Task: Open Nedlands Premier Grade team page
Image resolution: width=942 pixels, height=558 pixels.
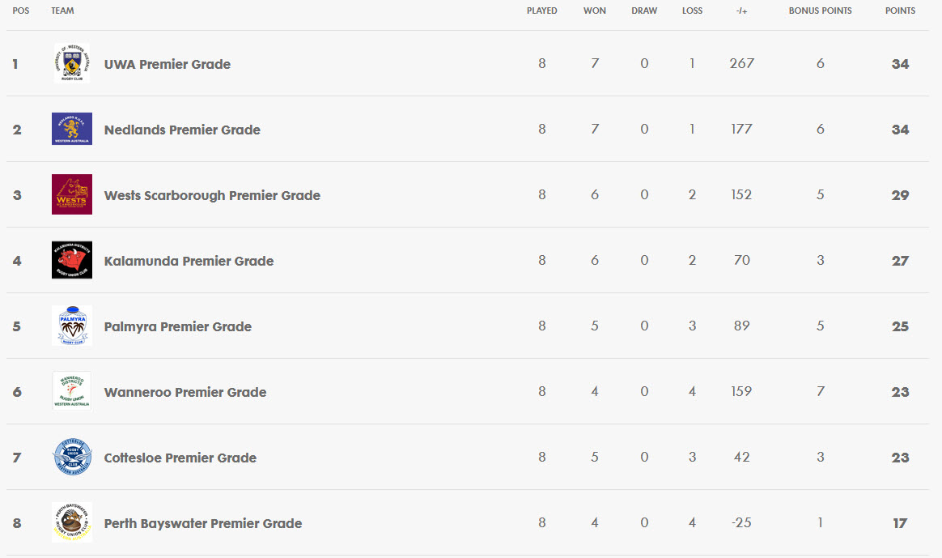Action: coord(182,130)
